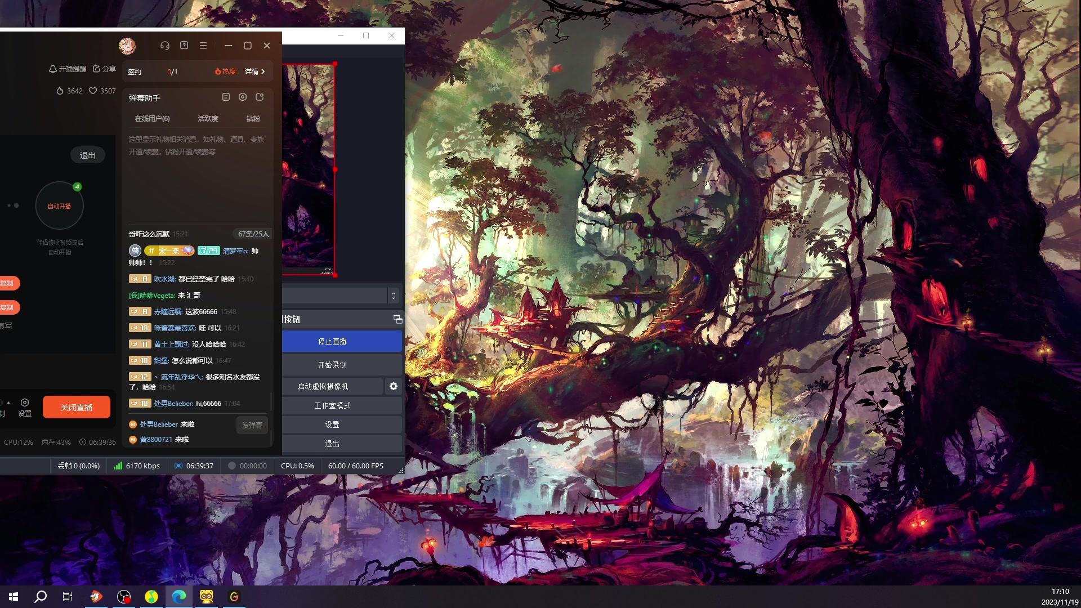Screen dimensions: 1081x608
Task: Open the 热度 heat indicator
Action: (x=225, y=71)
